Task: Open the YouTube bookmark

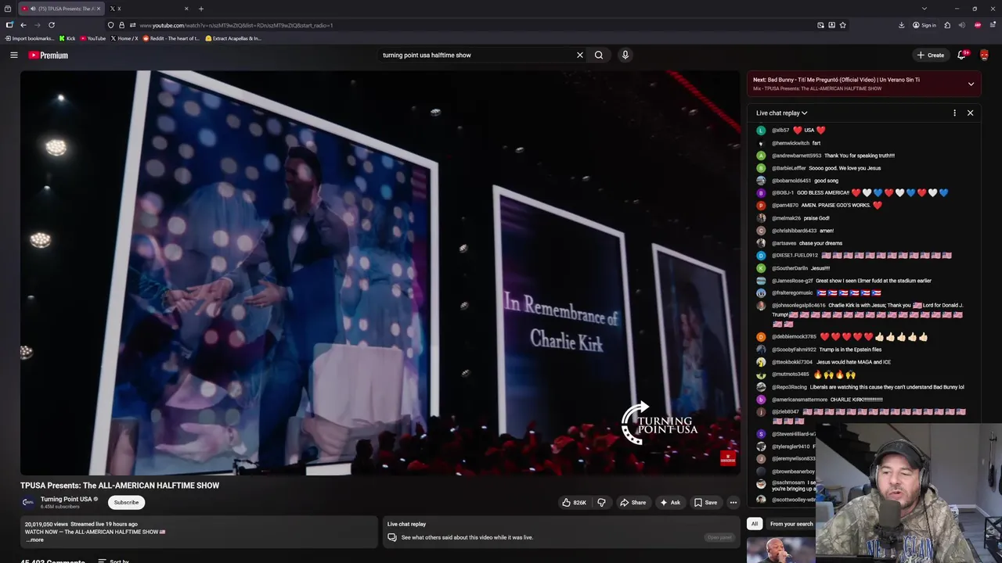Action: coord(92,38)
